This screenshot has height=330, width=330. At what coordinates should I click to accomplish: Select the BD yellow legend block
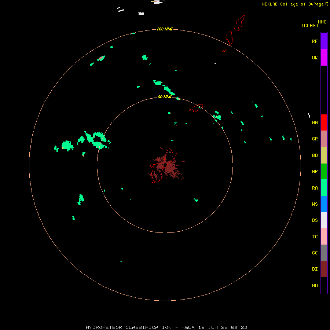coord(324,155)
